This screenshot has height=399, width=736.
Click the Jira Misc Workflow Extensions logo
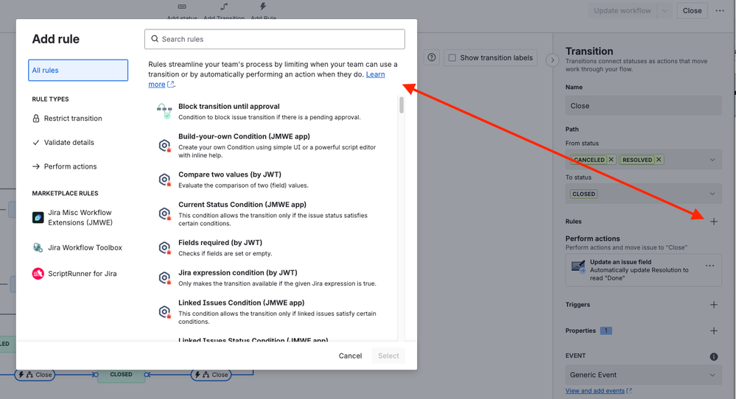tap(38, 218)
